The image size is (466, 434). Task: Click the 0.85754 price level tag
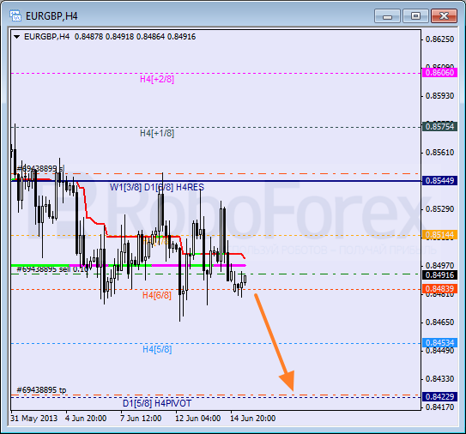pos(439,127)
